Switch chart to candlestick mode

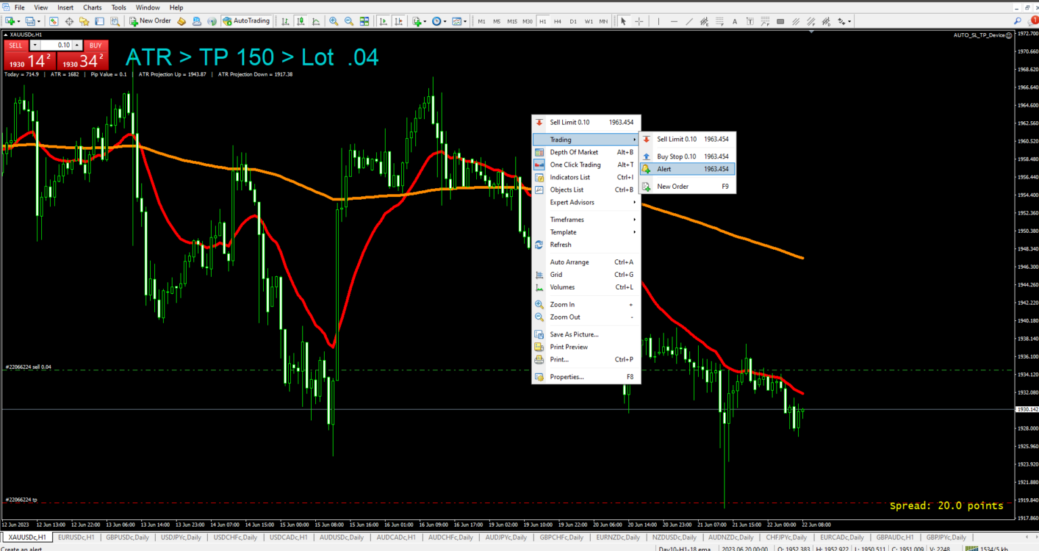pos(300,21)
